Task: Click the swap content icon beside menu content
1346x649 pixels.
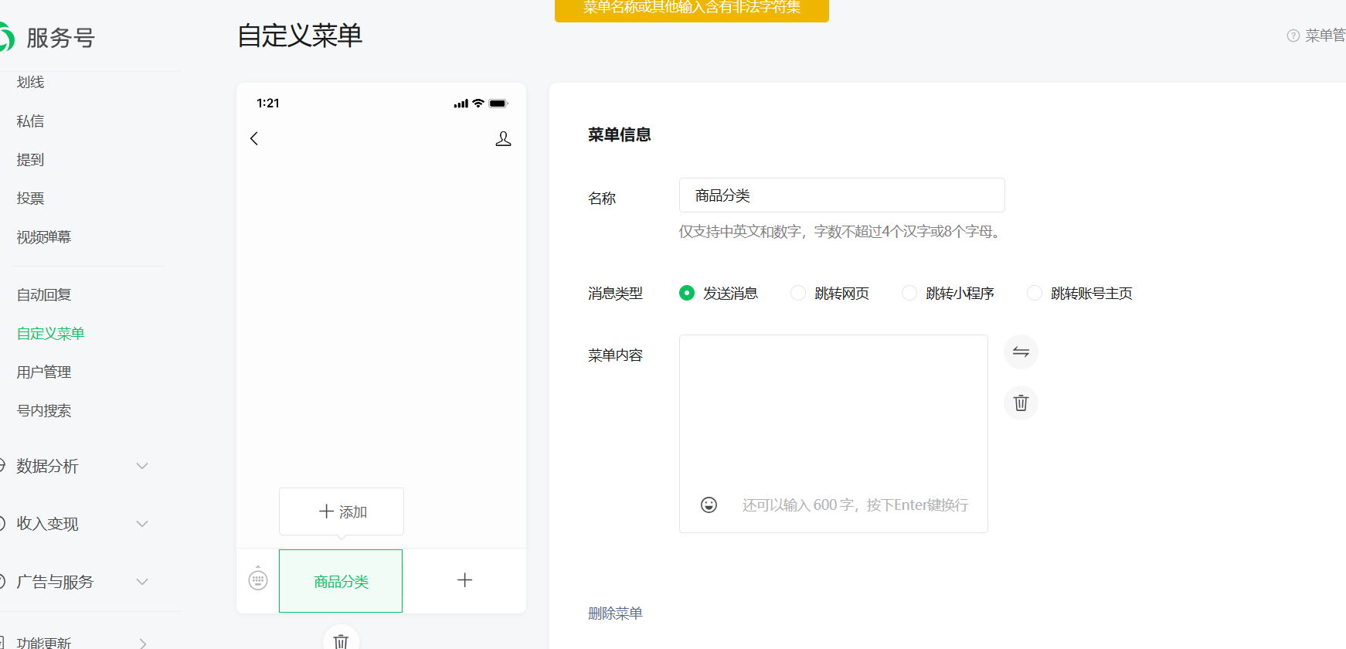Action: 1021,352
